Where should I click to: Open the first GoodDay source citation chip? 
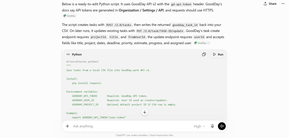69,16
